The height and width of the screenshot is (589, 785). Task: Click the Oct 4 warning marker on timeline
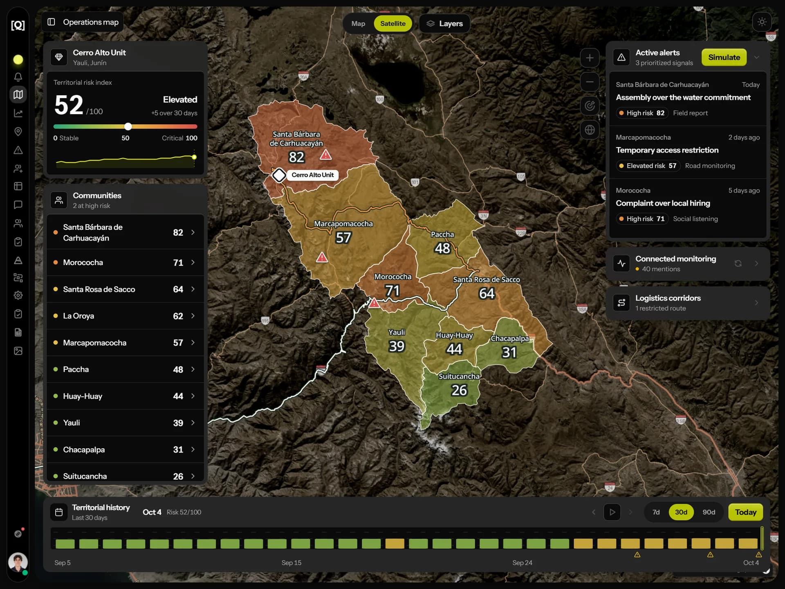click(759, 555)
